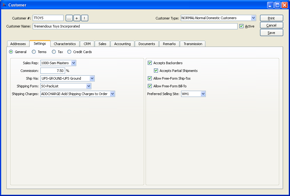Minimize the Customer window
The image size is (290, 196).
coord(270,5)
